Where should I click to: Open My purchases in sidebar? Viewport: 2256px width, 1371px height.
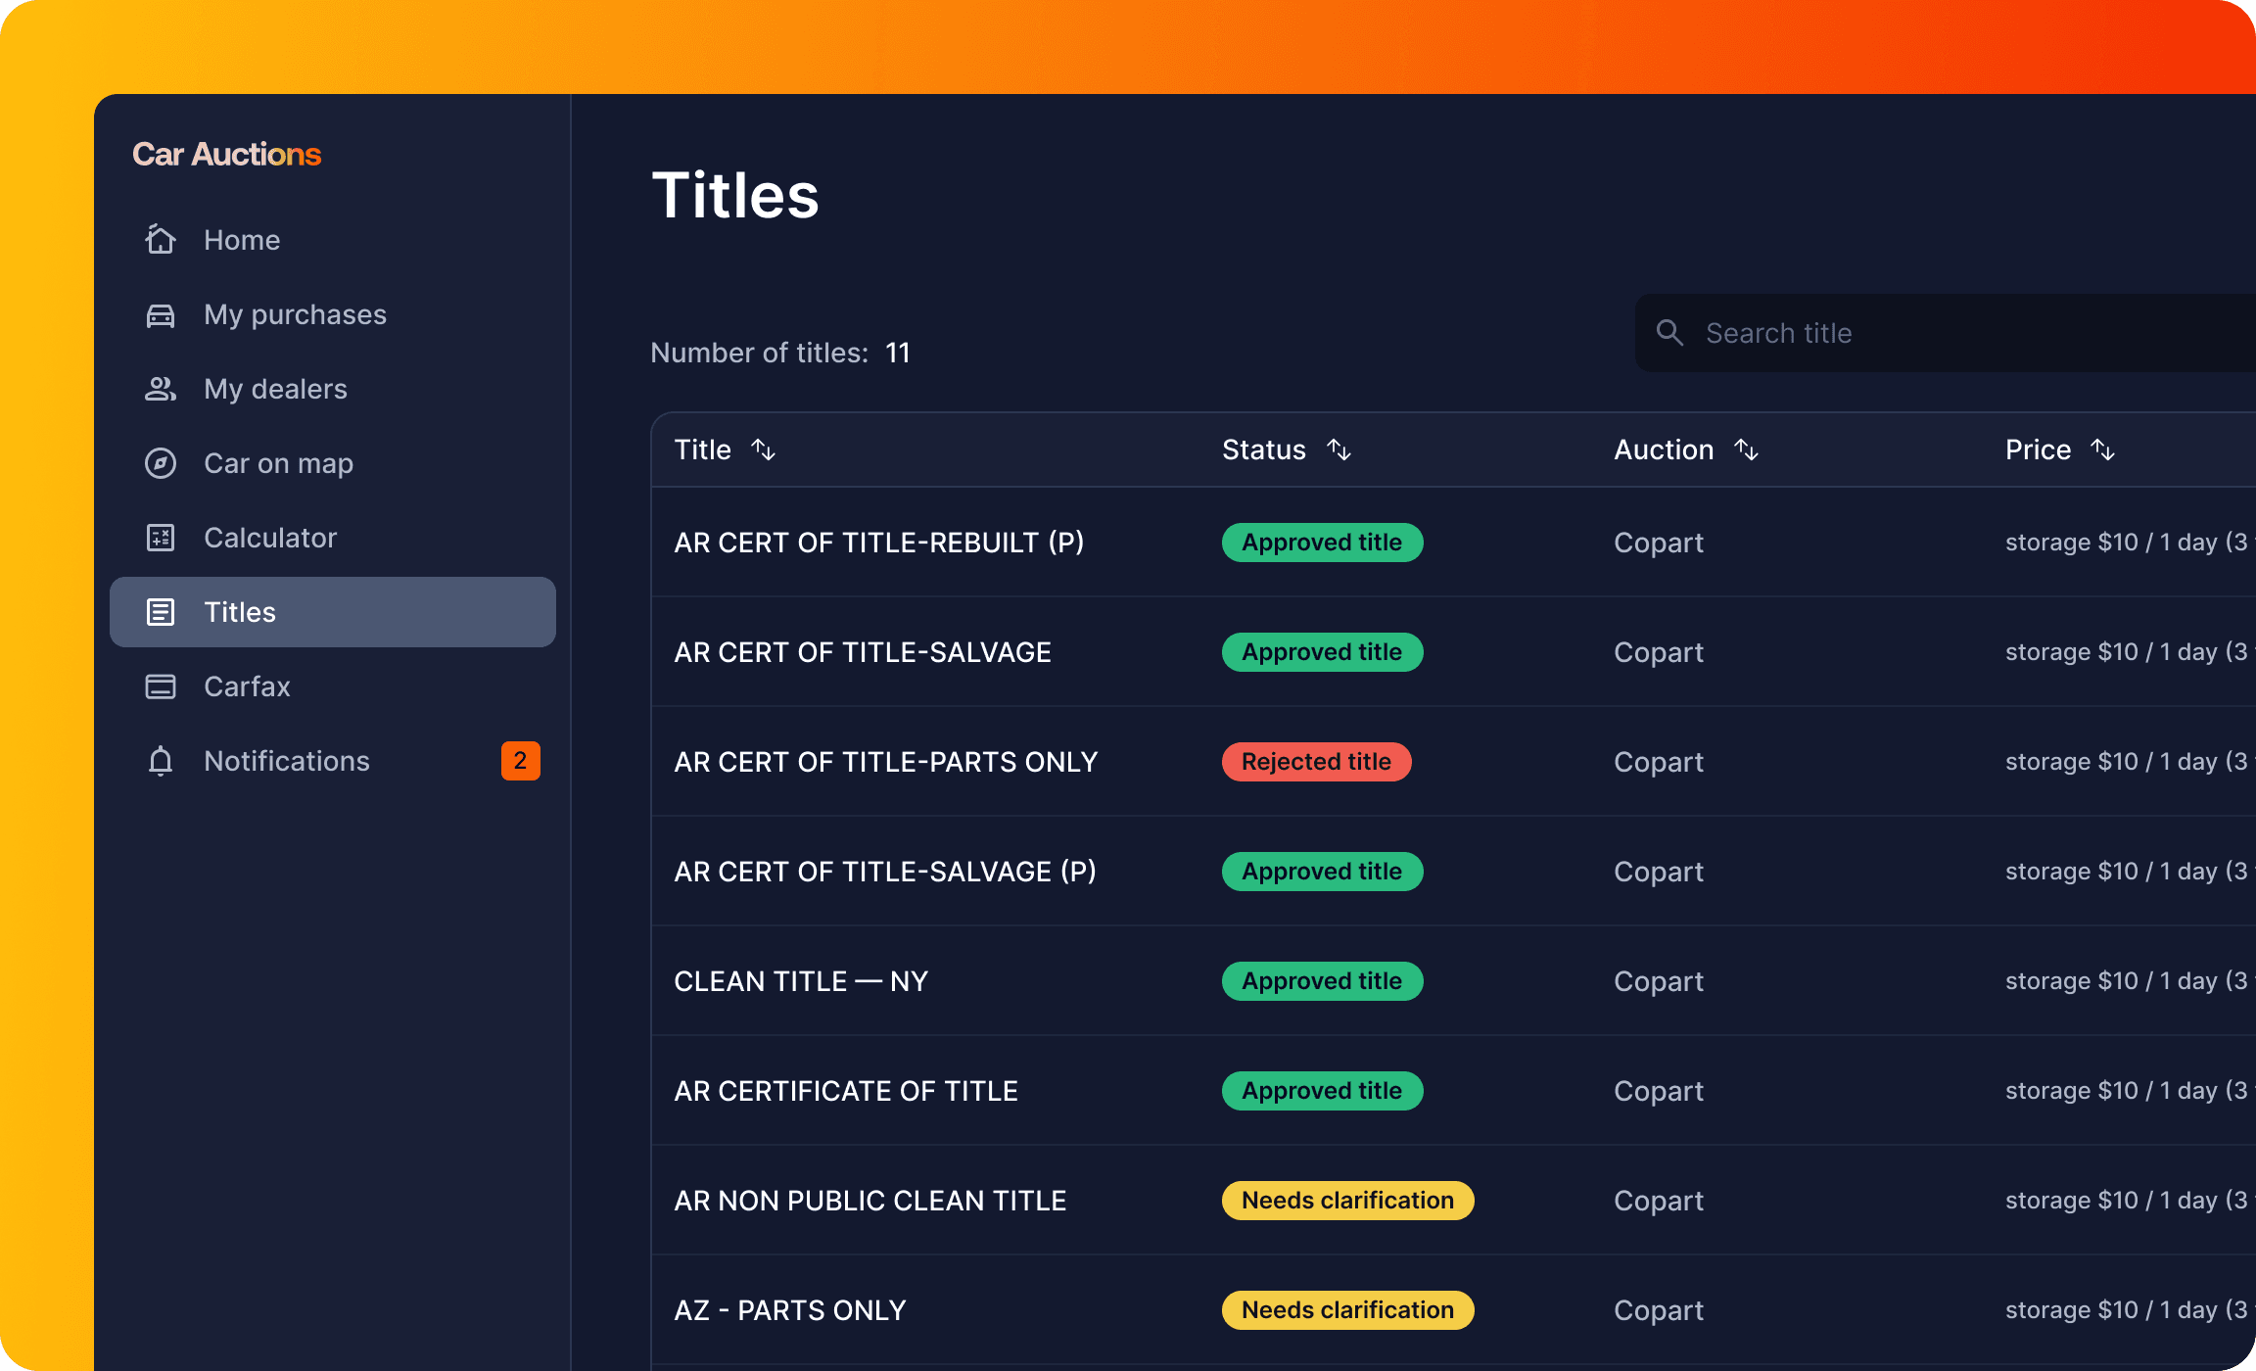point(295,314)
